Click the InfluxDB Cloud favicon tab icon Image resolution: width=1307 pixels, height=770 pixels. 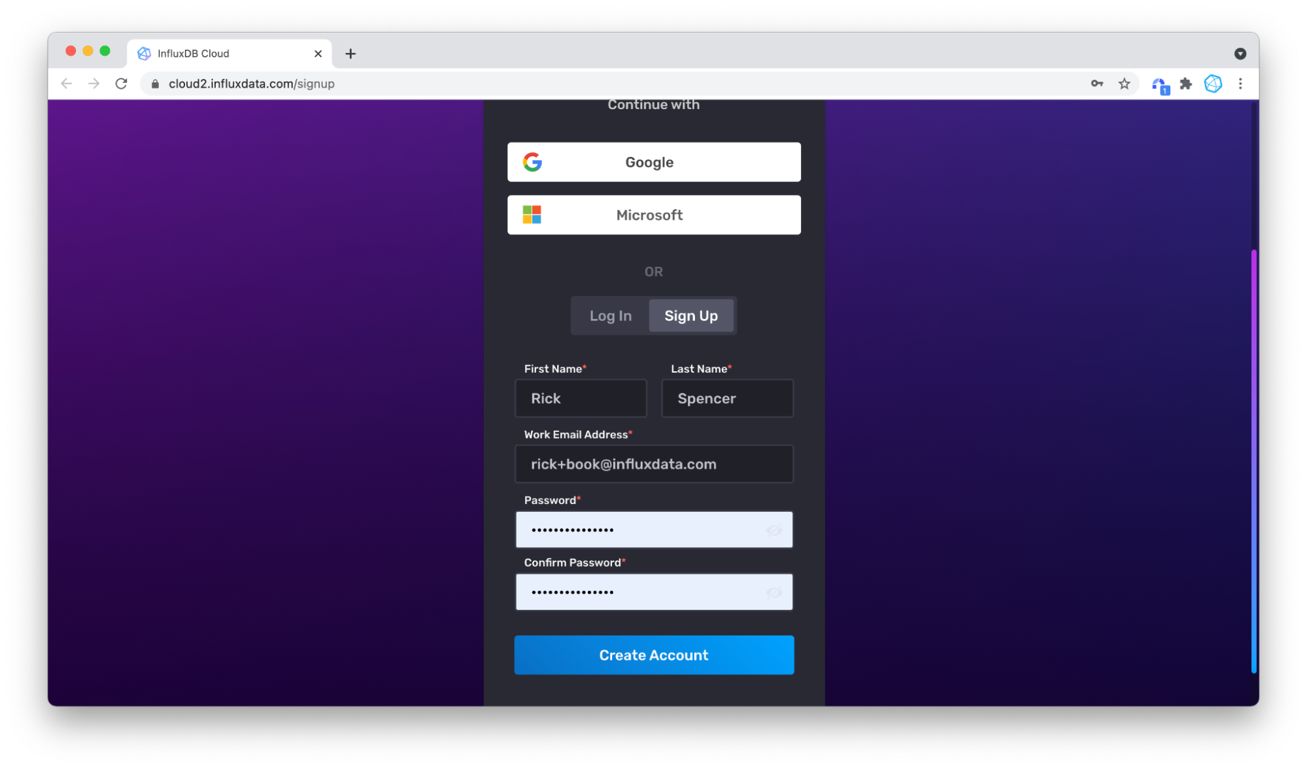(144, 53)
